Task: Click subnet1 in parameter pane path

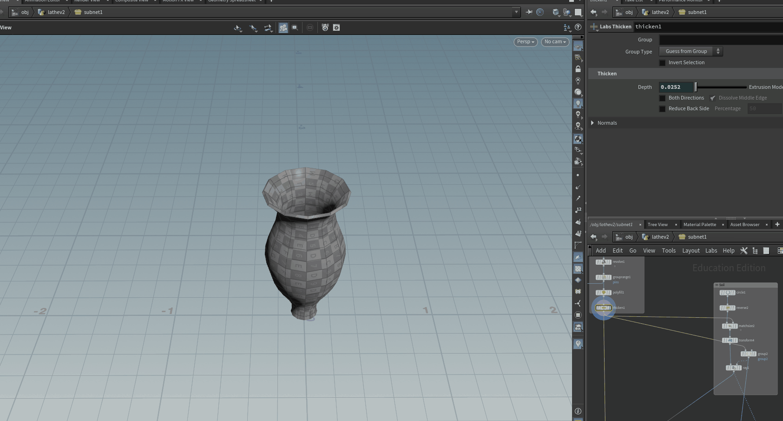Action: pos(697,12)
